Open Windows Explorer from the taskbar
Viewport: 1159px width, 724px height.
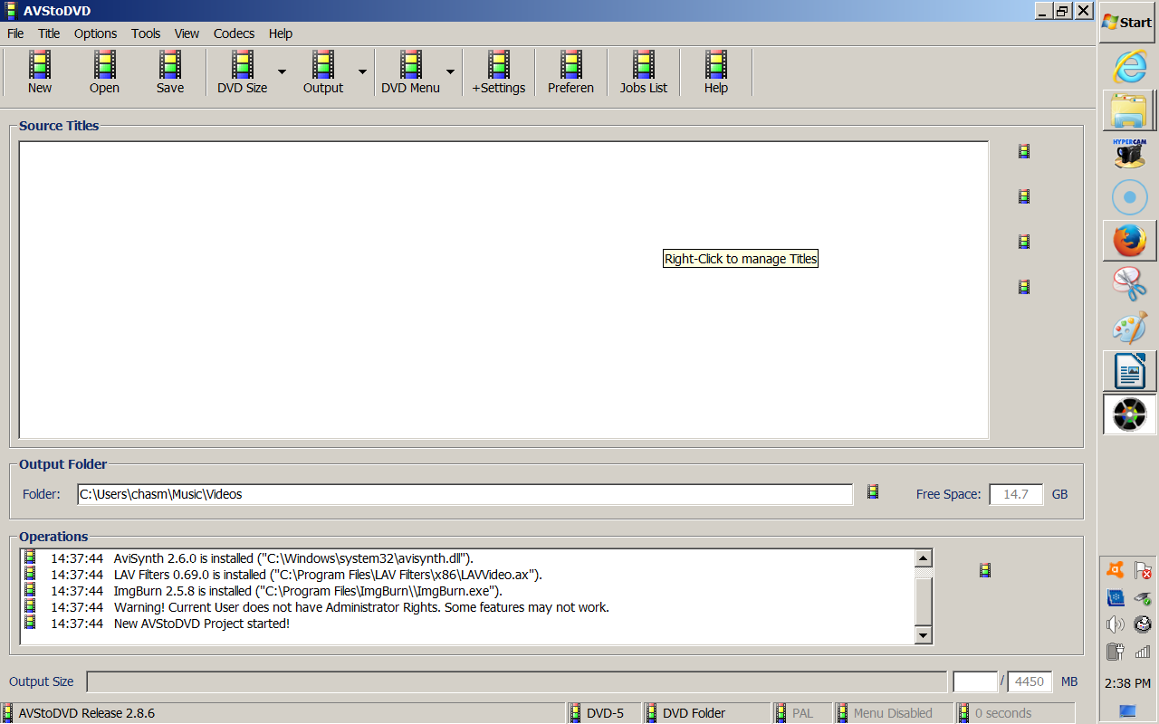1129,110
